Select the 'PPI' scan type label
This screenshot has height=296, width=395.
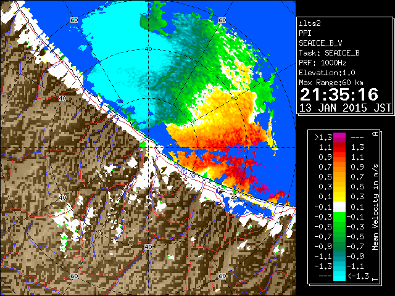(305, 33)
